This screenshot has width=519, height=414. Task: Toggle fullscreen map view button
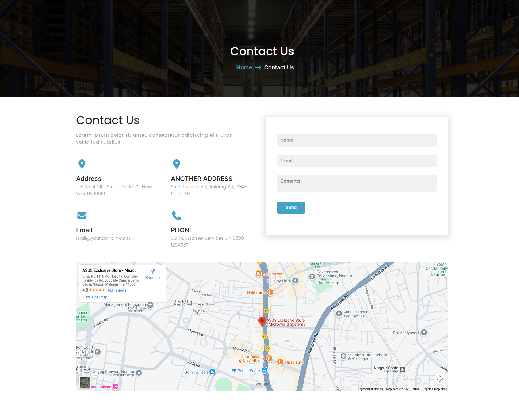[439, 379]
